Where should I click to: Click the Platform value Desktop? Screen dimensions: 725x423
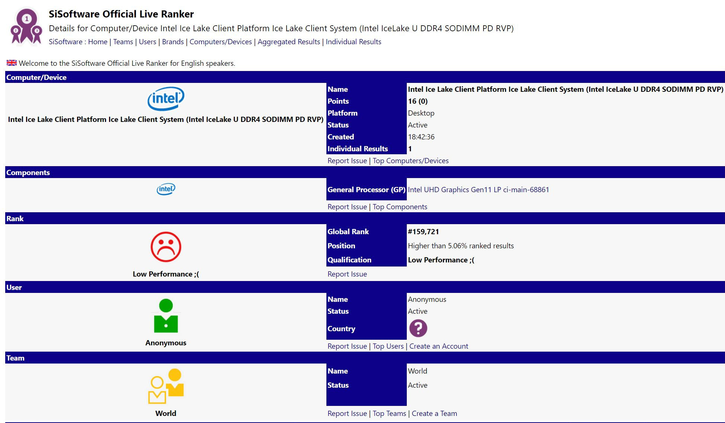pyautogui.click(x=421, y=113)
